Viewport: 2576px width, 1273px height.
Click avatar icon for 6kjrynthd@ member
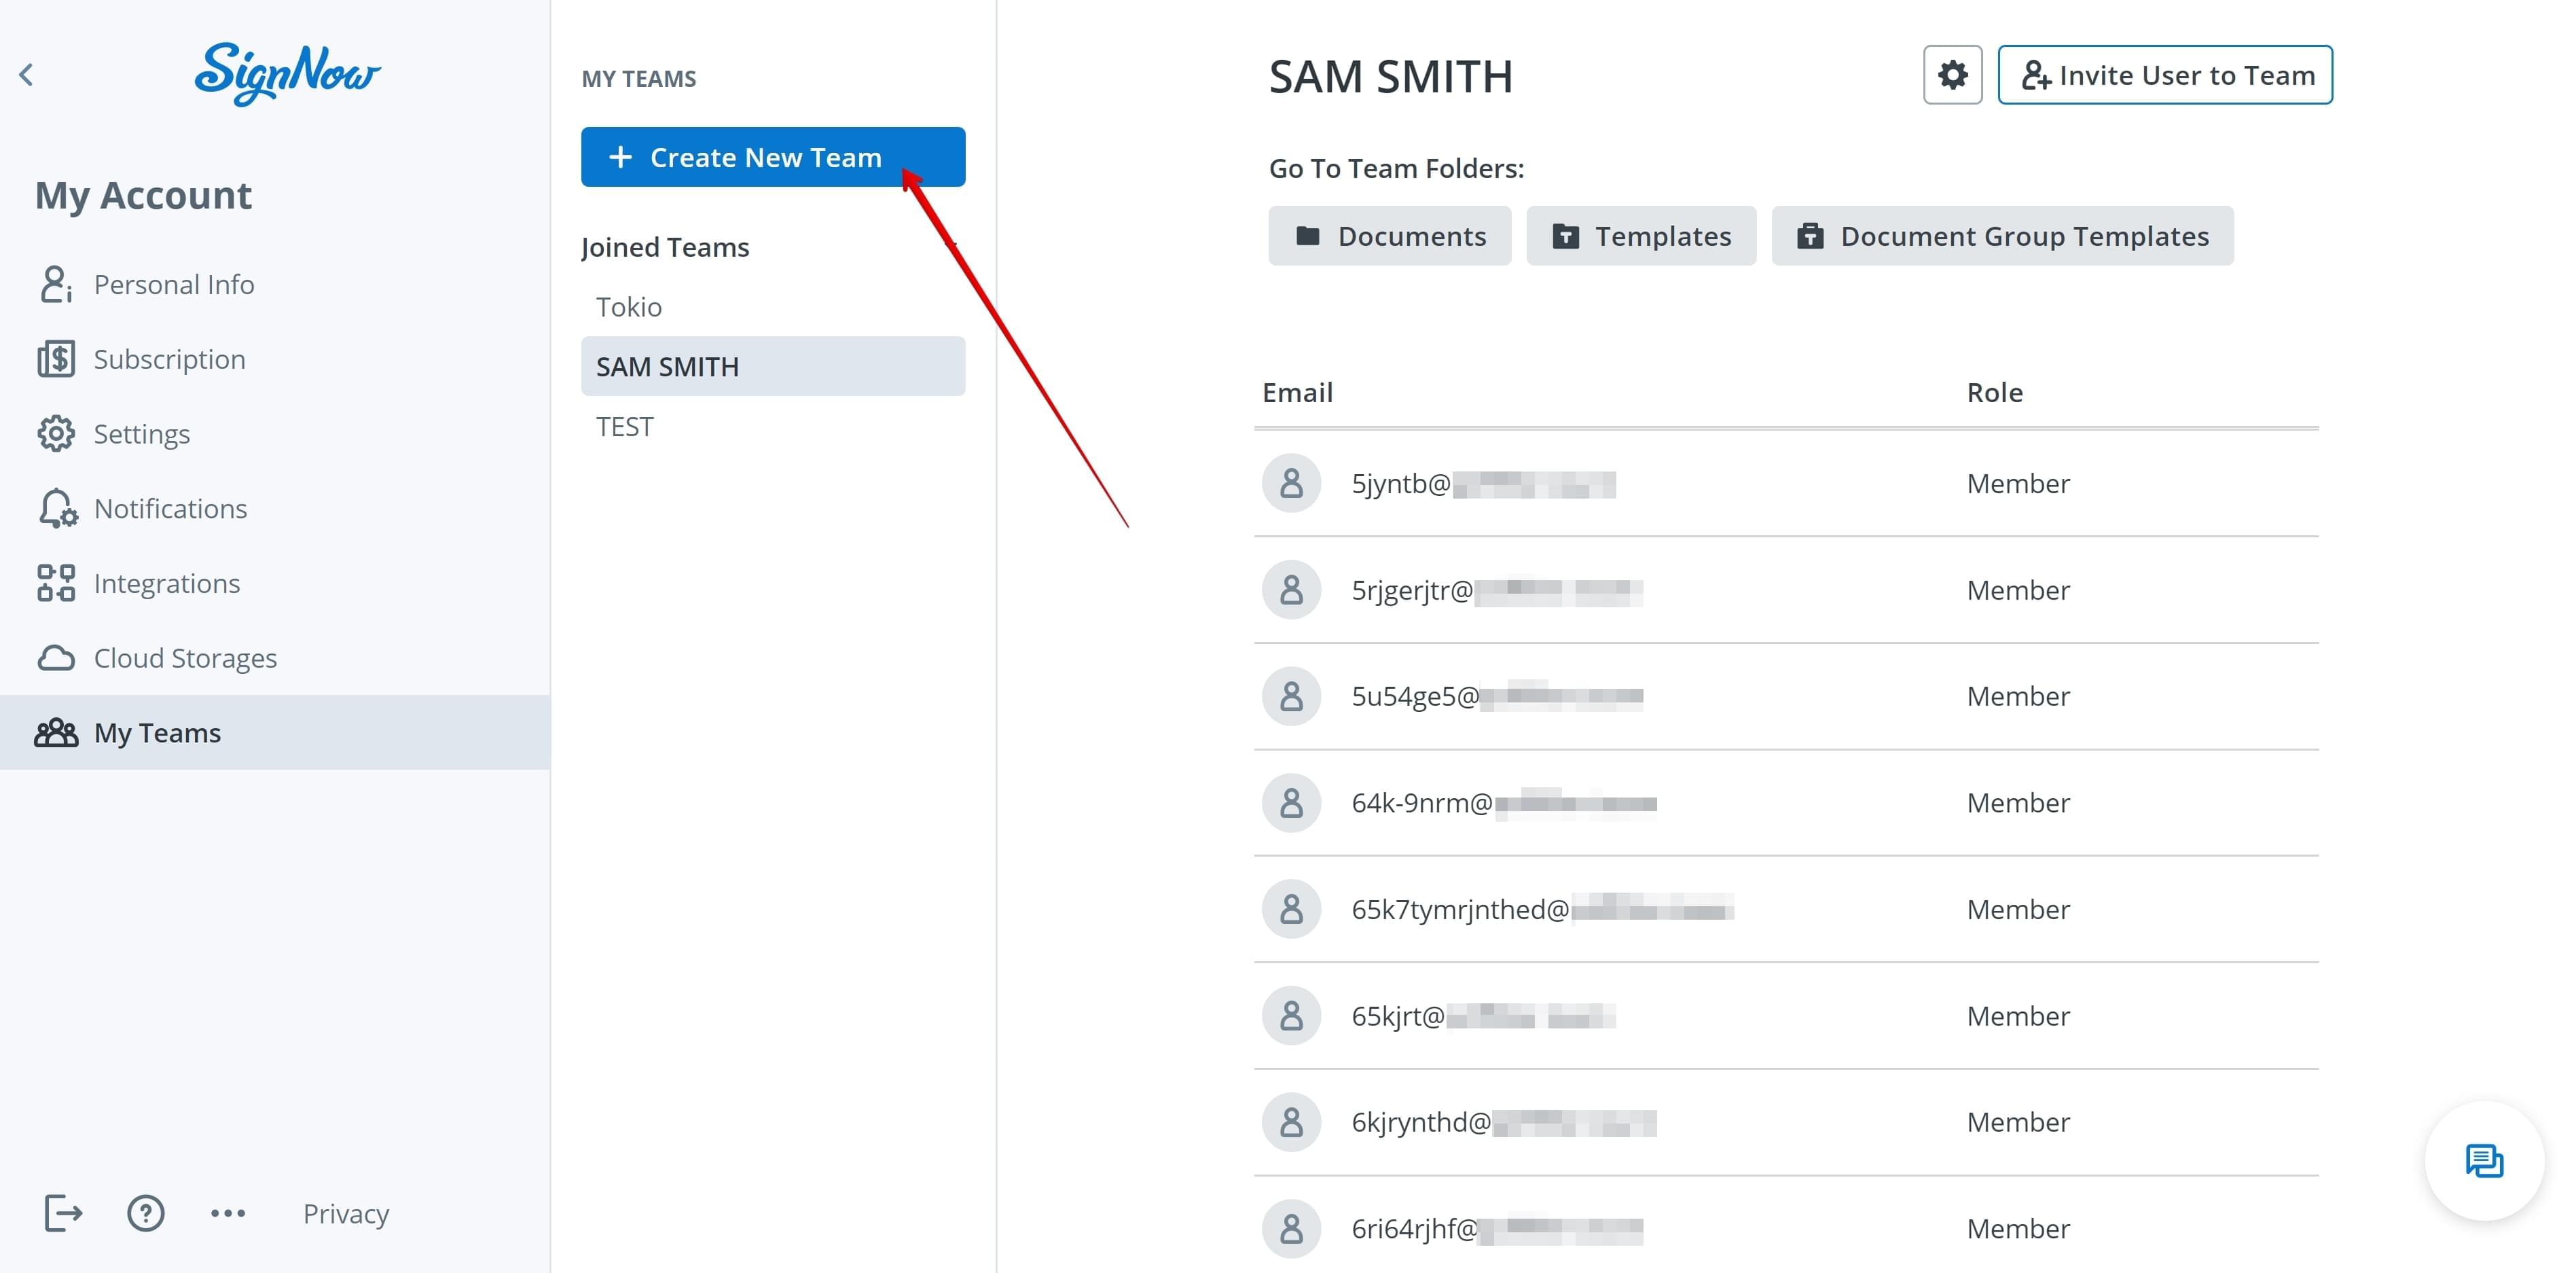pos(1292,1122)
